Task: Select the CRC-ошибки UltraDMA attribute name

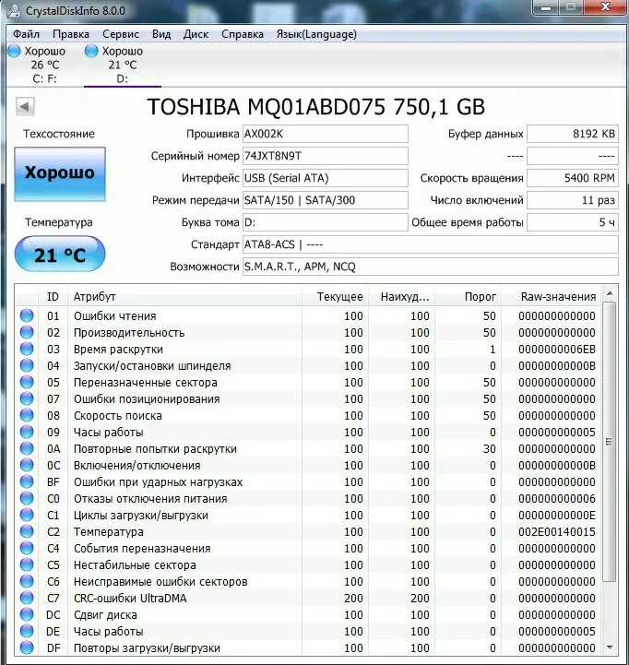Action: (130, 599)
